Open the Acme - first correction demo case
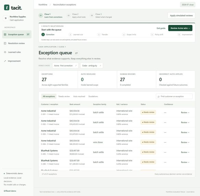Viewport: 200px width, 196px height. point(65,66)
